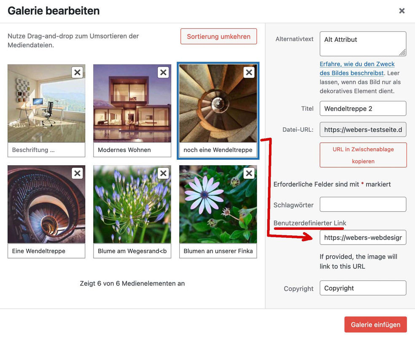
Task: Remove the Modernes Wohnen image
Action: click(163, 72)
